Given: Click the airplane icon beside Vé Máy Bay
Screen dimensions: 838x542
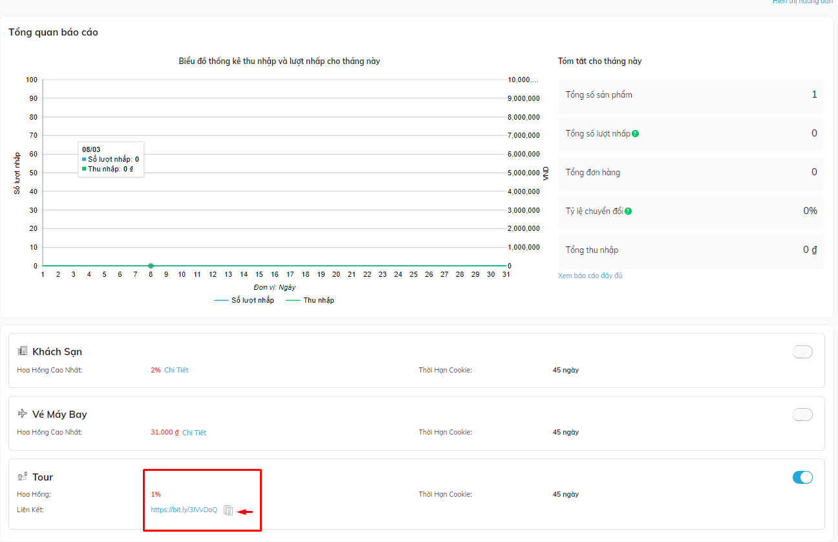Looking at the screenshot, I should coord(23,413).
